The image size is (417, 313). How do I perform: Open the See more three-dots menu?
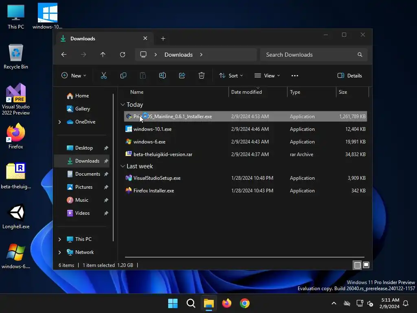point(295,75)
